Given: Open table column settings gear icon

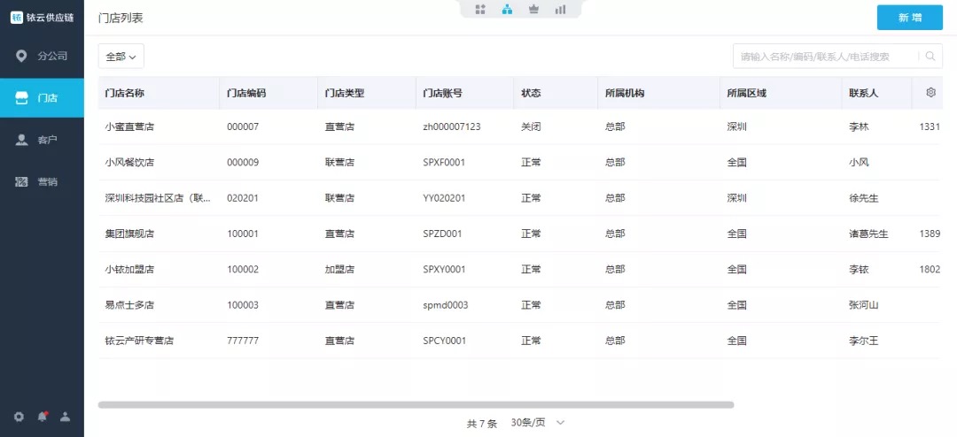Looking at the screenshot, I should 930,93.
